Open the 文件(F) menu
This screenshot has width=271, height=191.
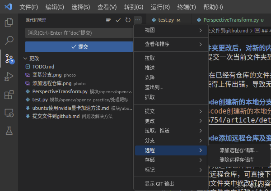[x=29, y=7]
